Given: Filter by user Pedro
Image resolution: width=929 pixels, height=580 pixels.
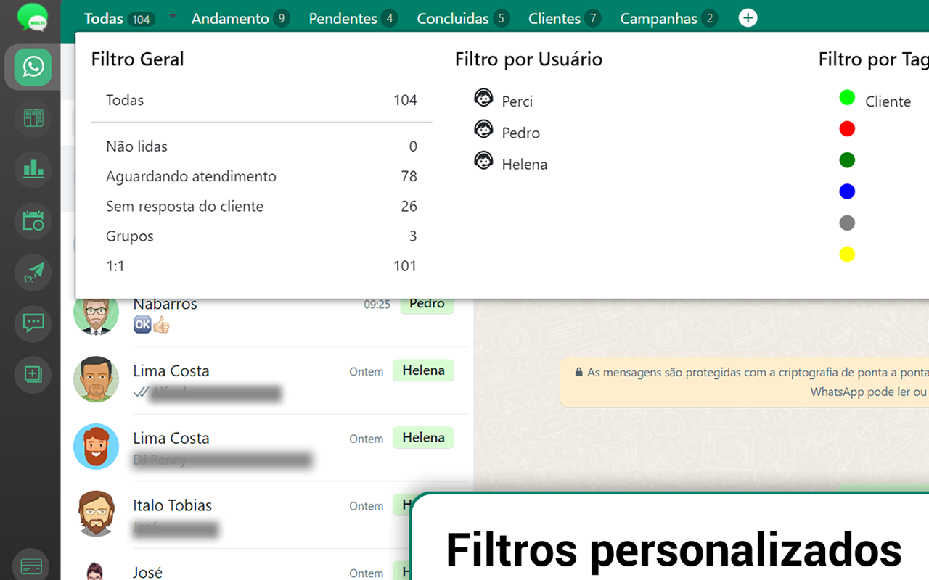Looking at the screenshot, I should 520,133.
